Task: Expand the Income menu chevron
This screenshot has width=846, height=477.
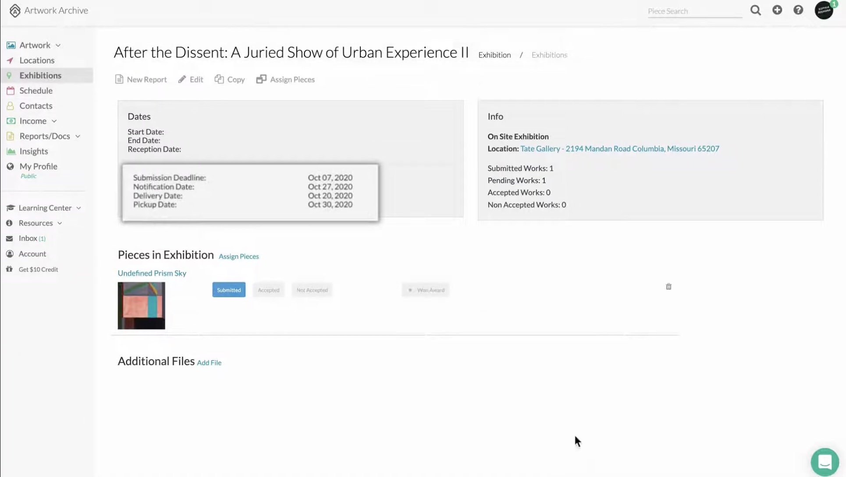Action: (x=54, y=121)
